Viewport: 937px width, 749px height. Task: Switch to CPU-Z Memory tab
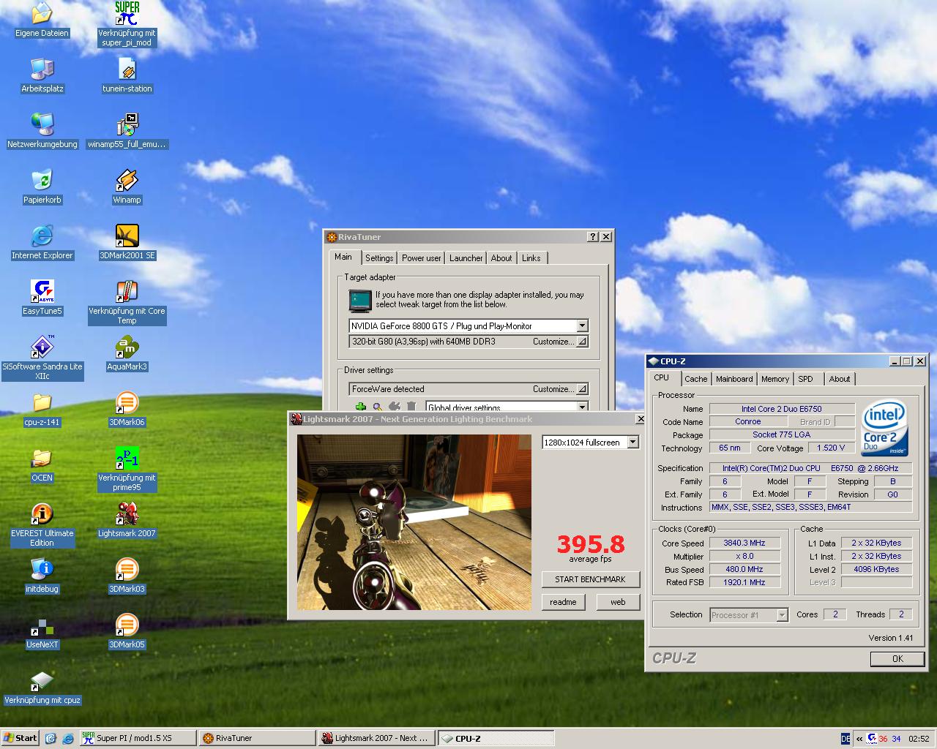tap(775, 379)
